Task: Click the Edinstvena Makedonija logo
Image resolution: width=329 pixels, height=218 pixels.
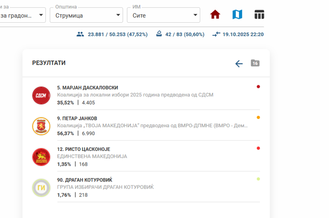Action: [x=41, y=157]
